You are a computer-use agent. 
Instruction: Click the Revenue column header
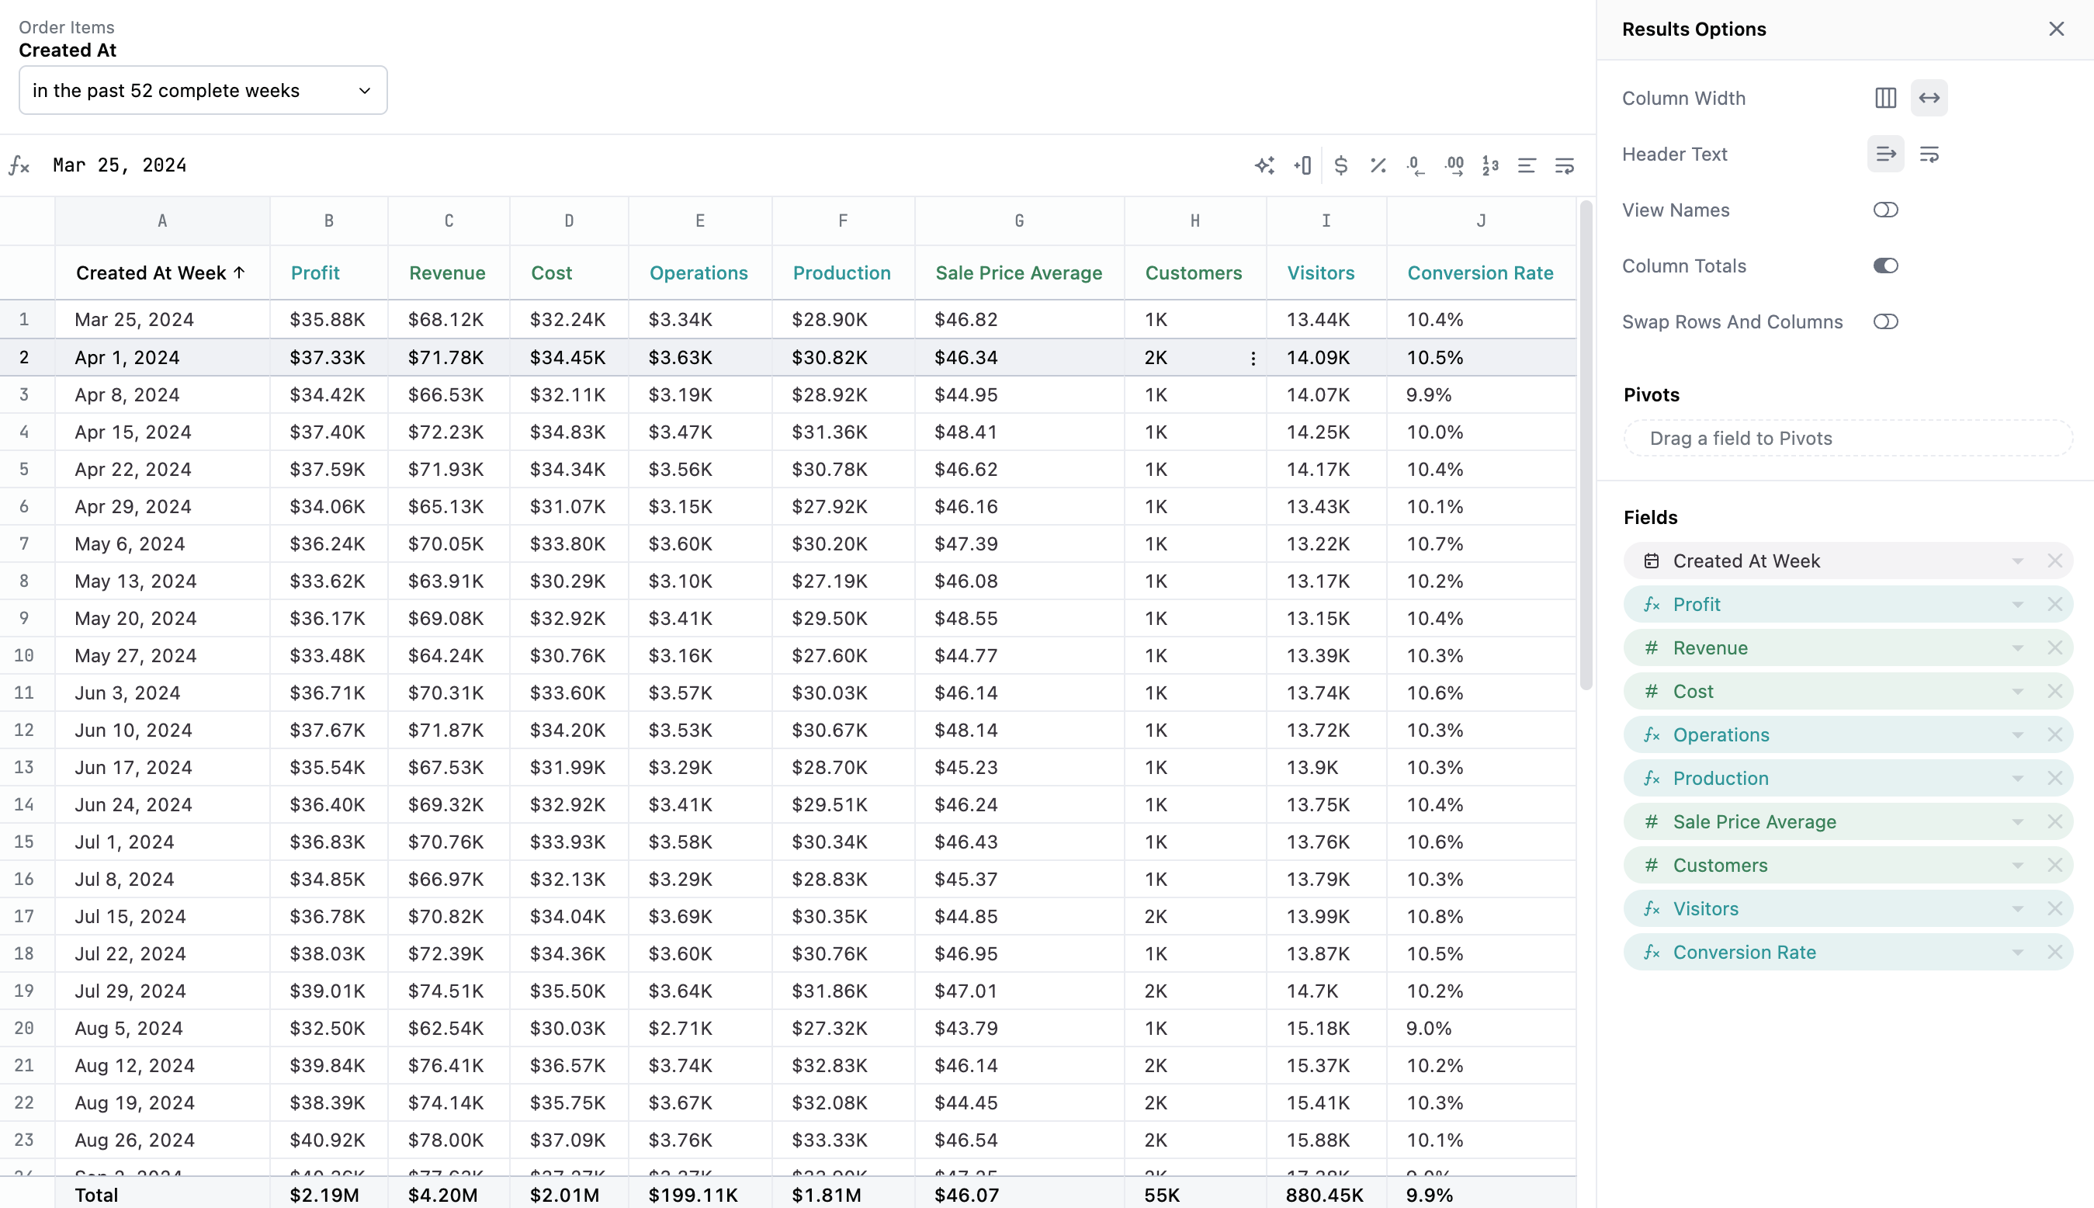coord(447,273)
